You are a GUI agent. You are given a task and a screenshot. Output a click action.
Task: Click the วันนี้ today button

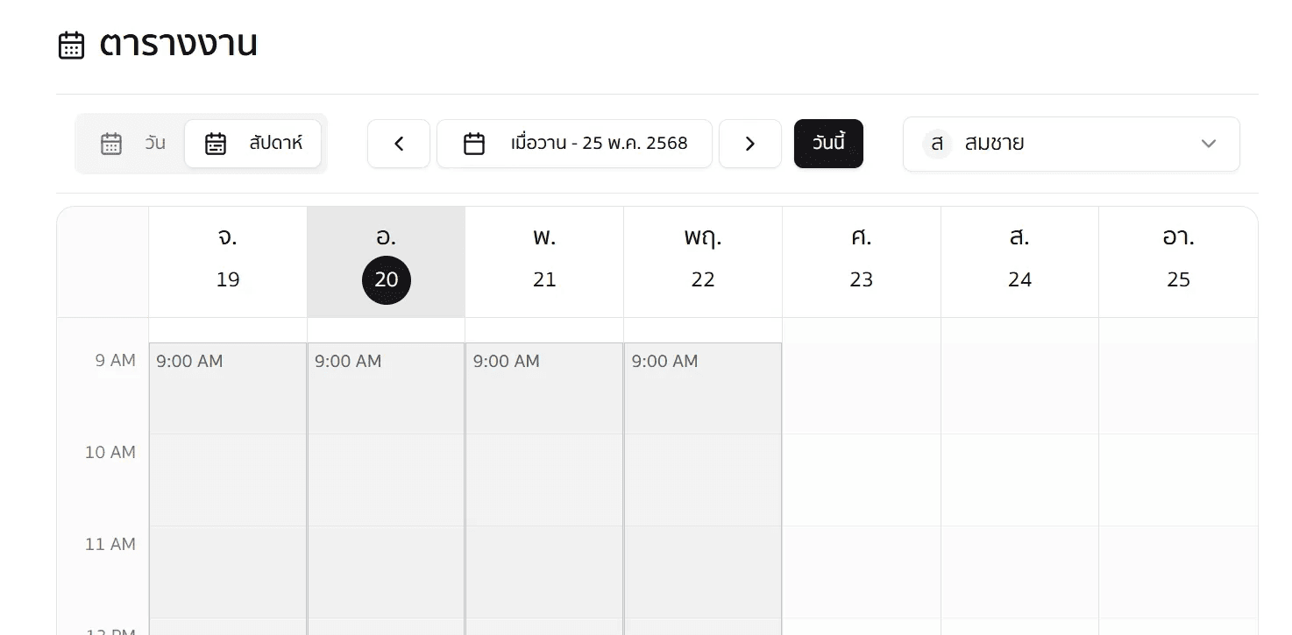click(x=828, y=143)
